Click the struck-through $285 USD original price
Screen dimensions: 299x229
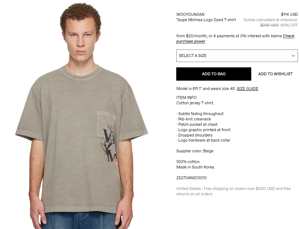[x=269, y=25]
